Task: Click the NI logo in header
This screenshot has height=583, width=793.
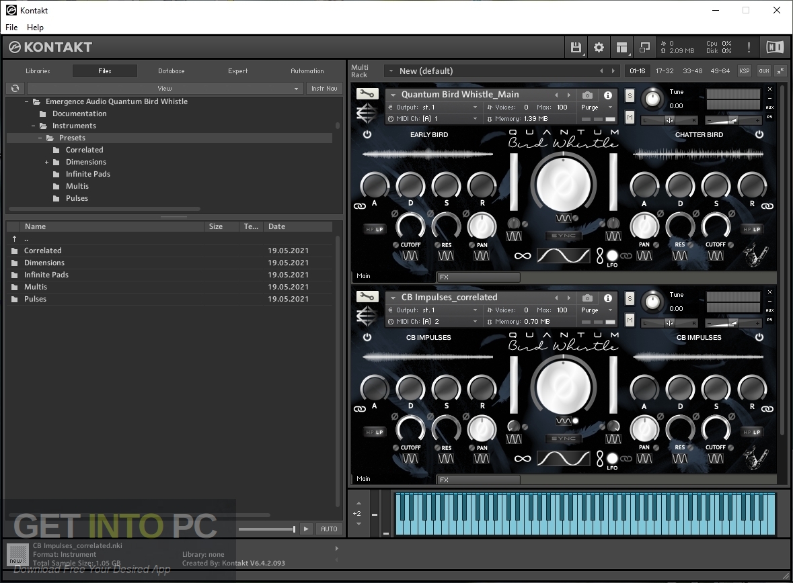Action: (x=774, y=47)
